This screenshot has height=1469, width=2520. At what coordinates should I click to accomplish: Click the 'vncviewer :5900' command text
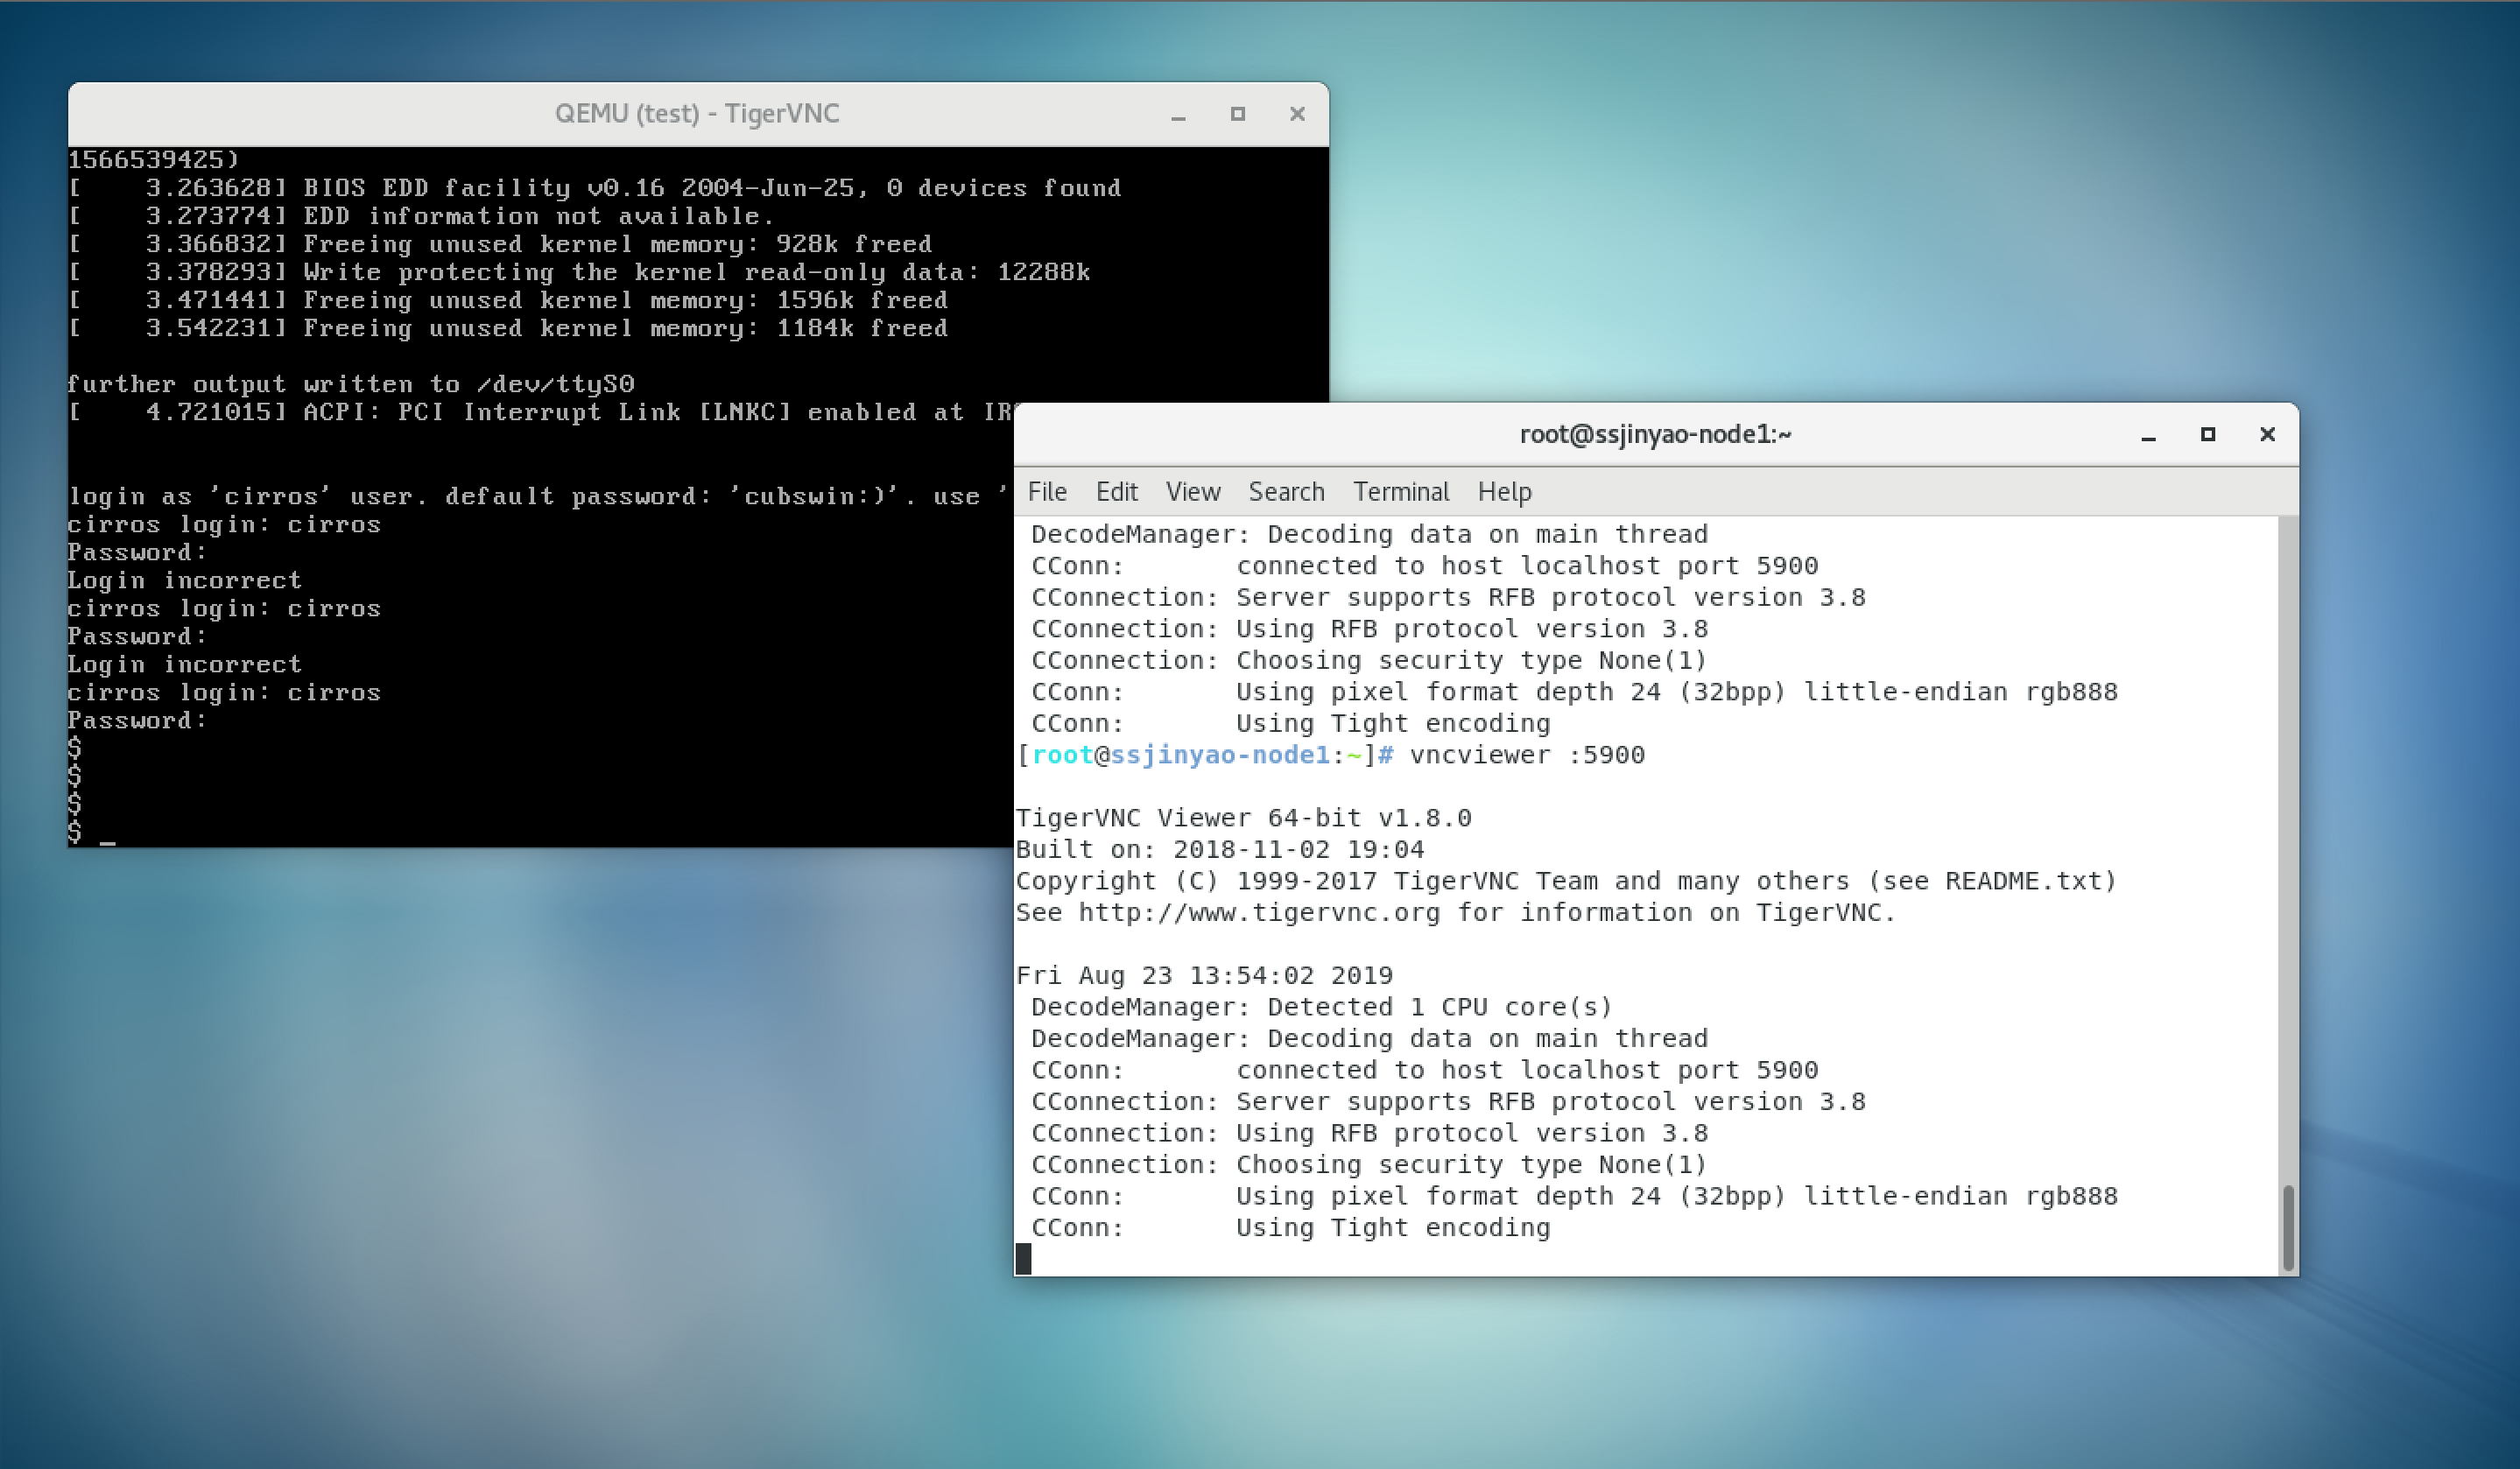1527,755
